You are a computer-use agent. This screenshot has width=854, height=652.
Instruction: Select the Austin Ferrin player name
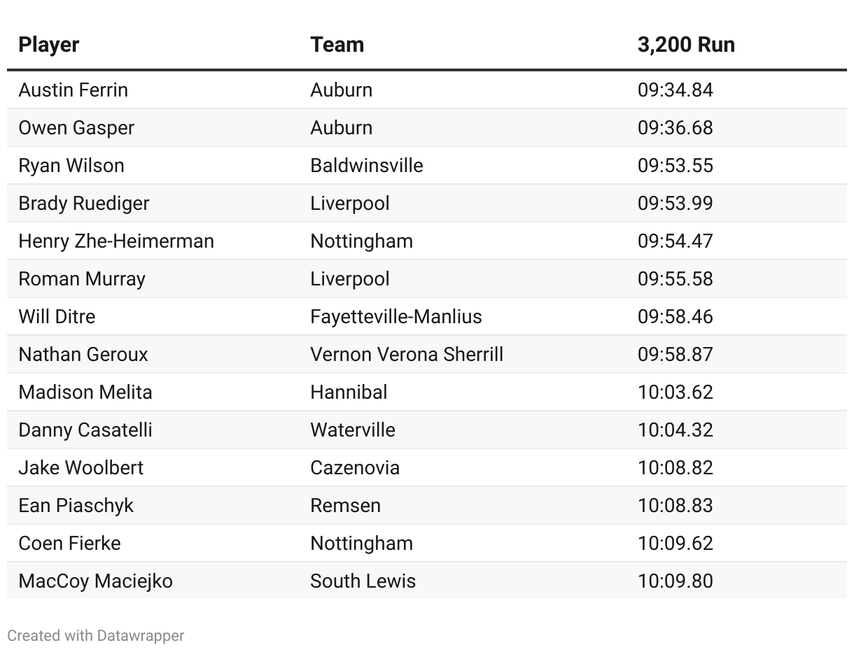click(73, 90)
